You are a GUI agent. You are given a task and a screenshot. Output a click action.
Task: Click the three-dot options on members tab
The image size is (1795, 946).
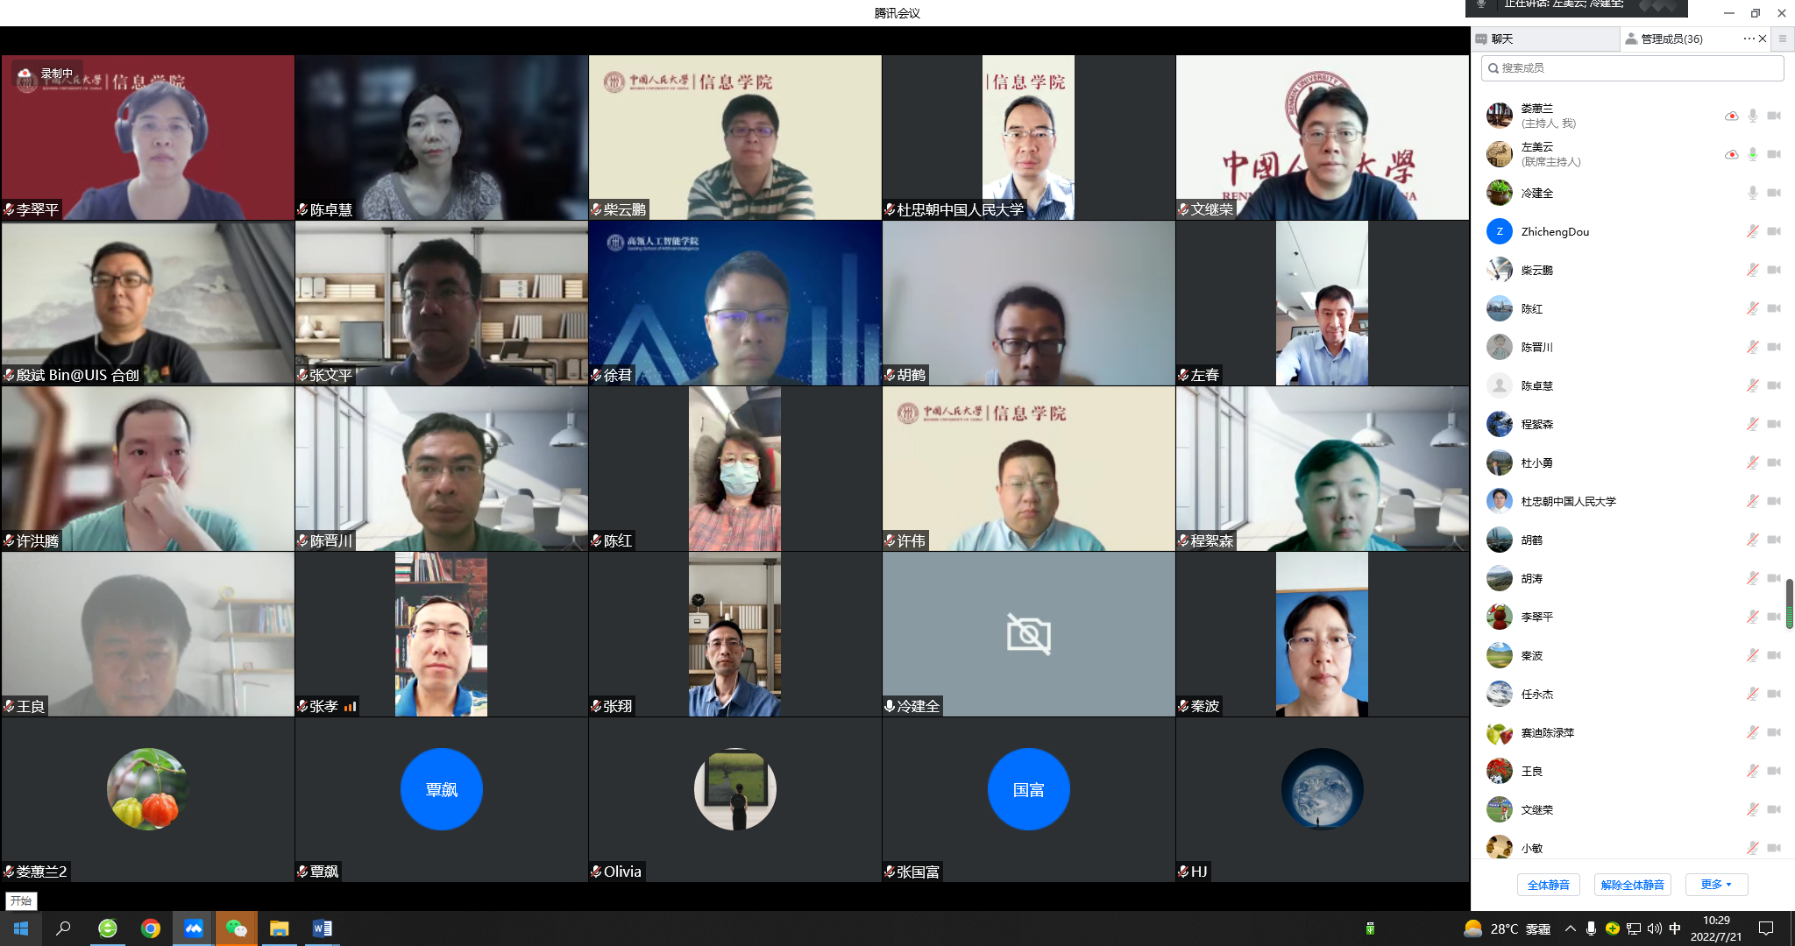pos(1749,39)
